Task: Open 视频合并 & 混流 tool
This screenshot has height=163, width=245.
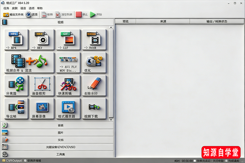Action: click(x=29, y=63)
